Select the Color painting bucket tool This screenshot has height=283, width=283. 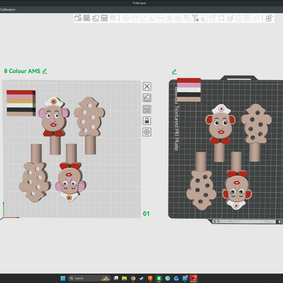point(187,18)
